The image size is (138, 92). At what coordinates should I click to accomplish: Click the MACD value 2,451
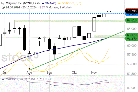coord(32,79)
